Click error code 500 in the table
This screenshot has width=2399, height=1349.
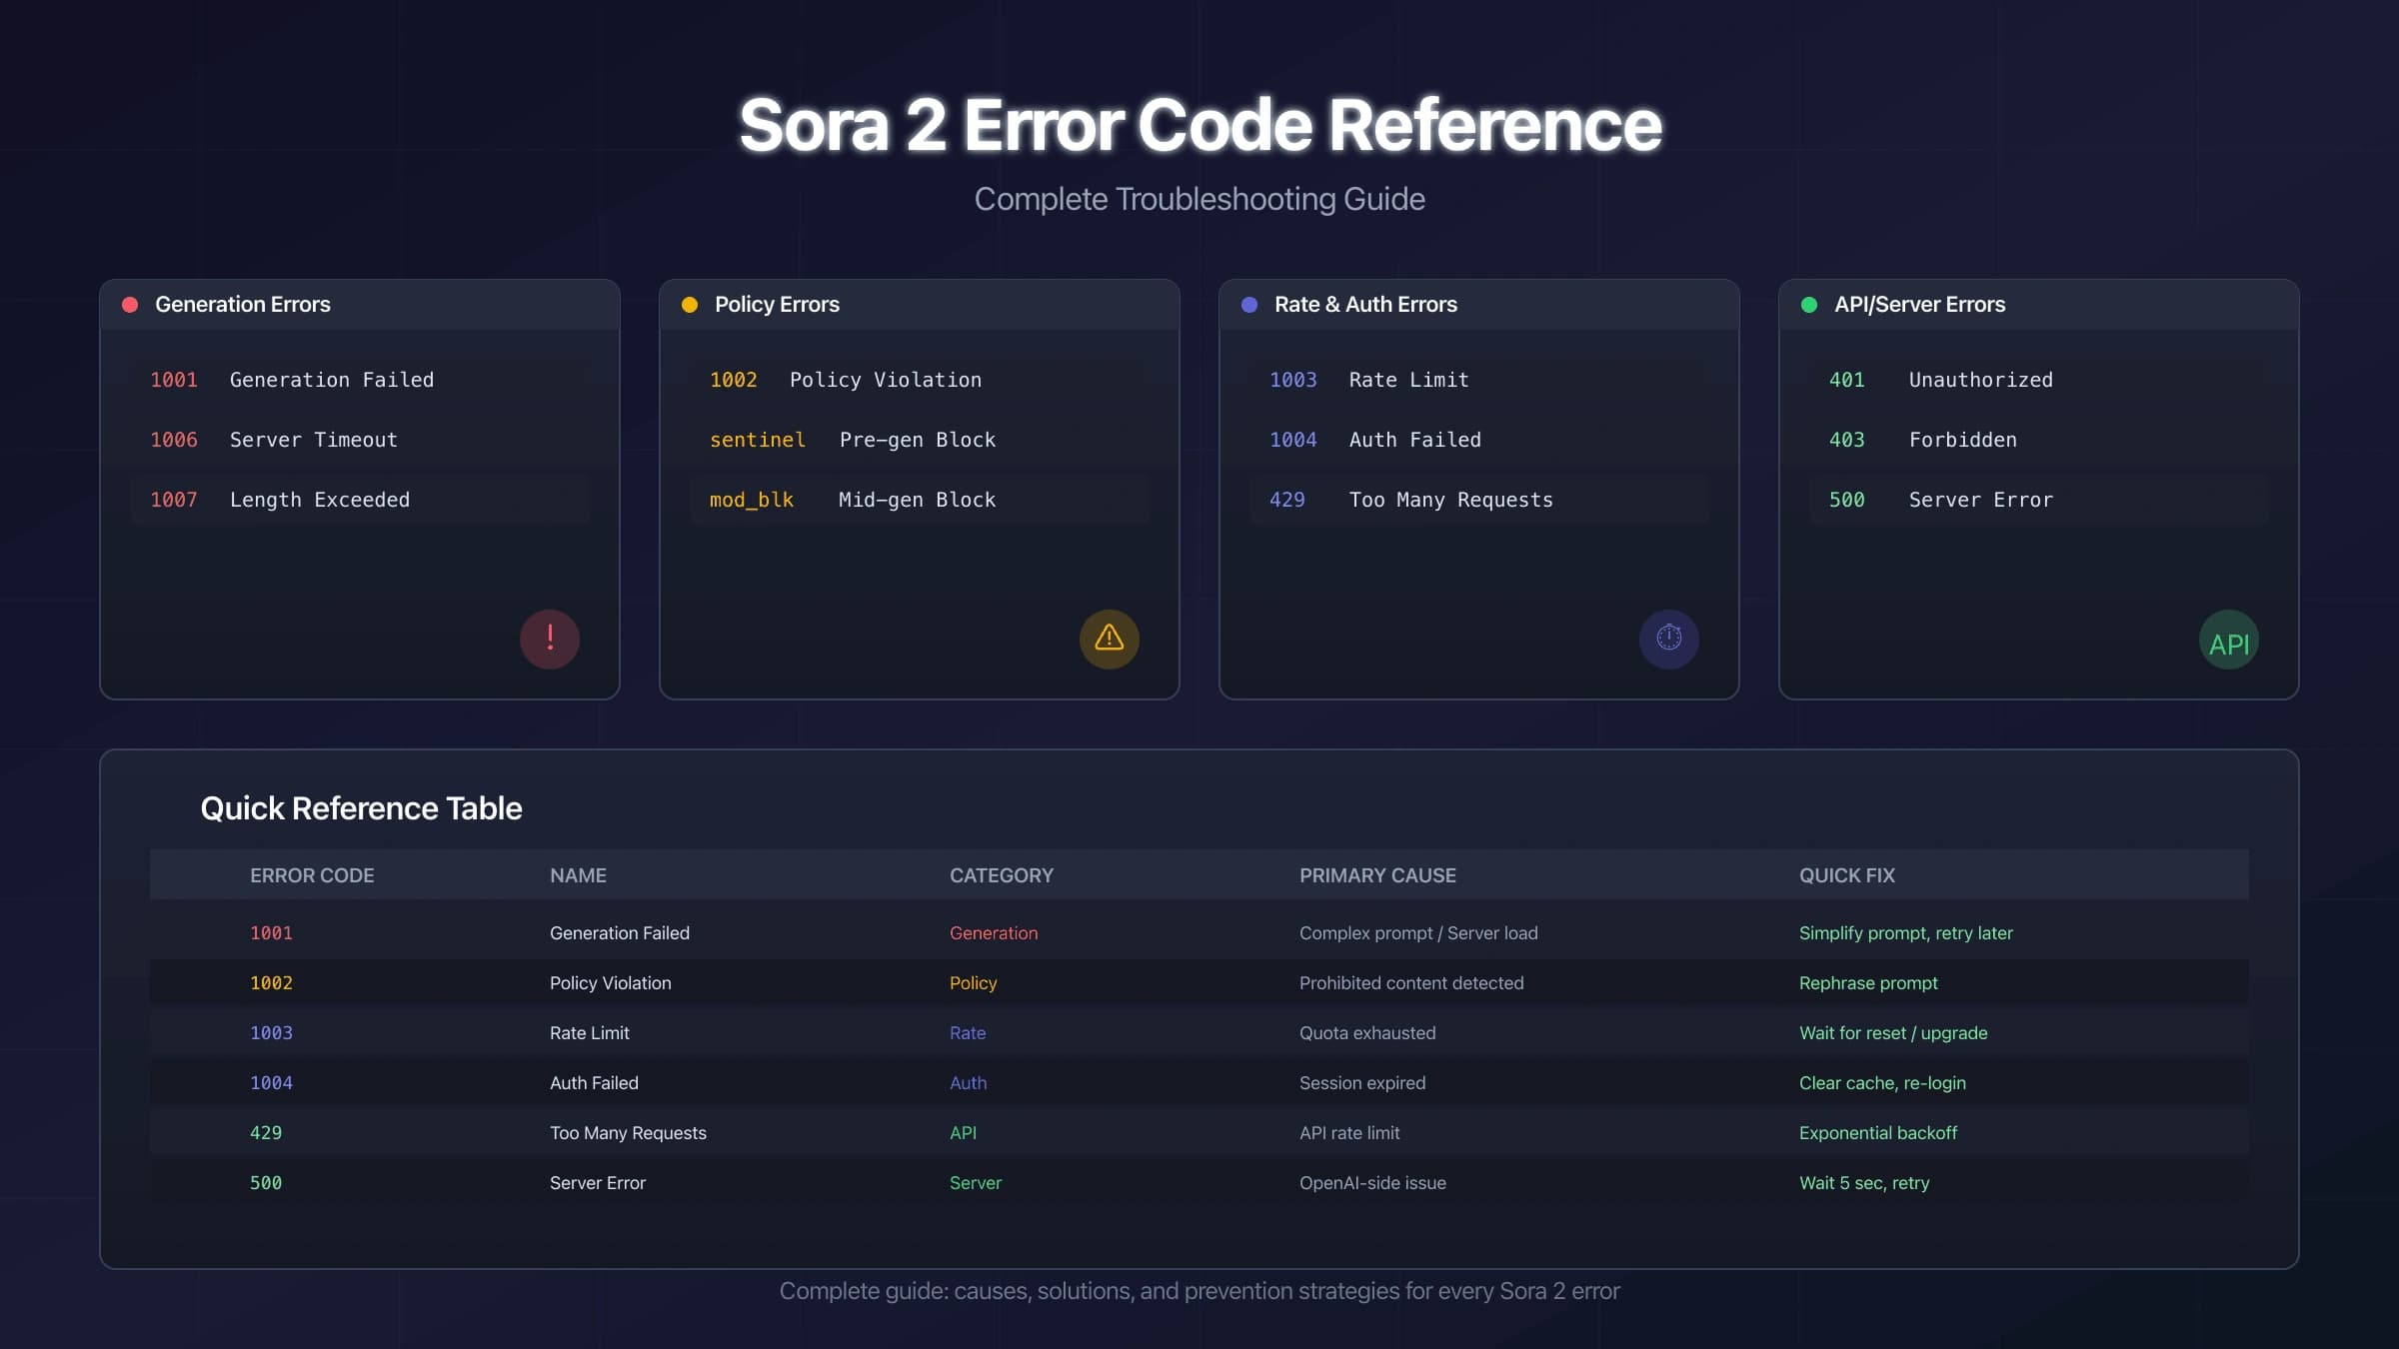266,1183
